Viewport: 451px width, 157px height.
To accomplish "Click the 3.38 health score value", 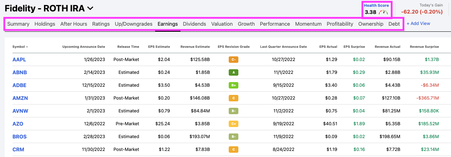I will (x=371, y=12).
